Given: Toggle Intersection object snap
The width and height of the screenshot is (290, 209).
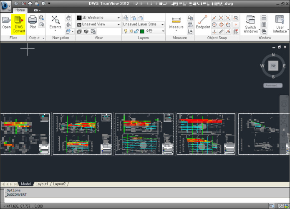Looking at the screenshot, I should pyautogui.click(x=221, y=18).
